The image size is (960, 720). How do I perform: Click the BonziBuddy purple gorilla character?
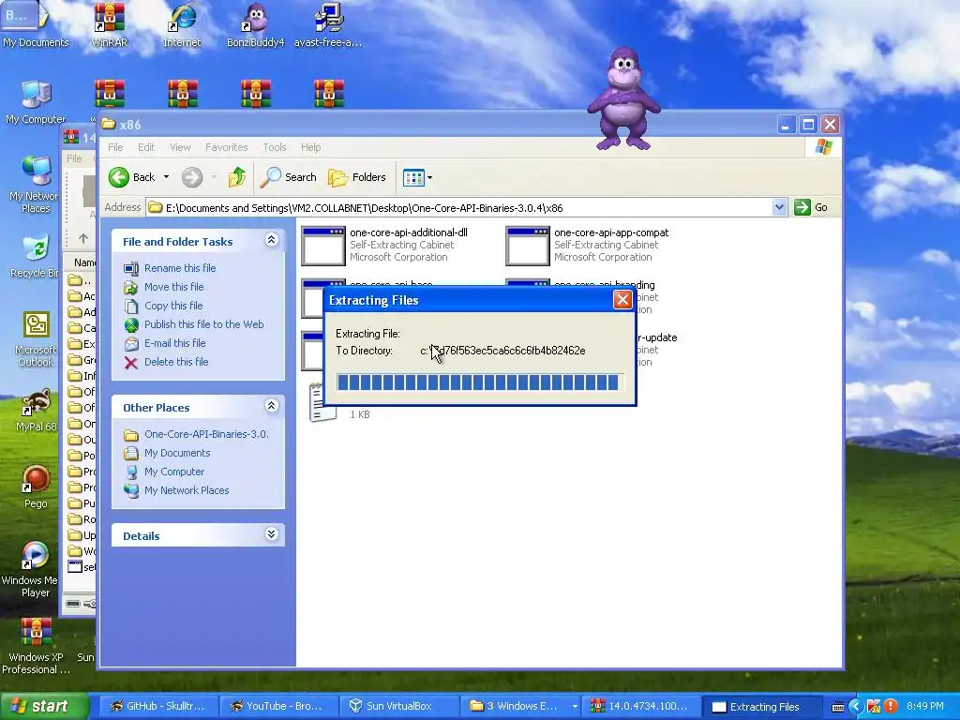623,98
